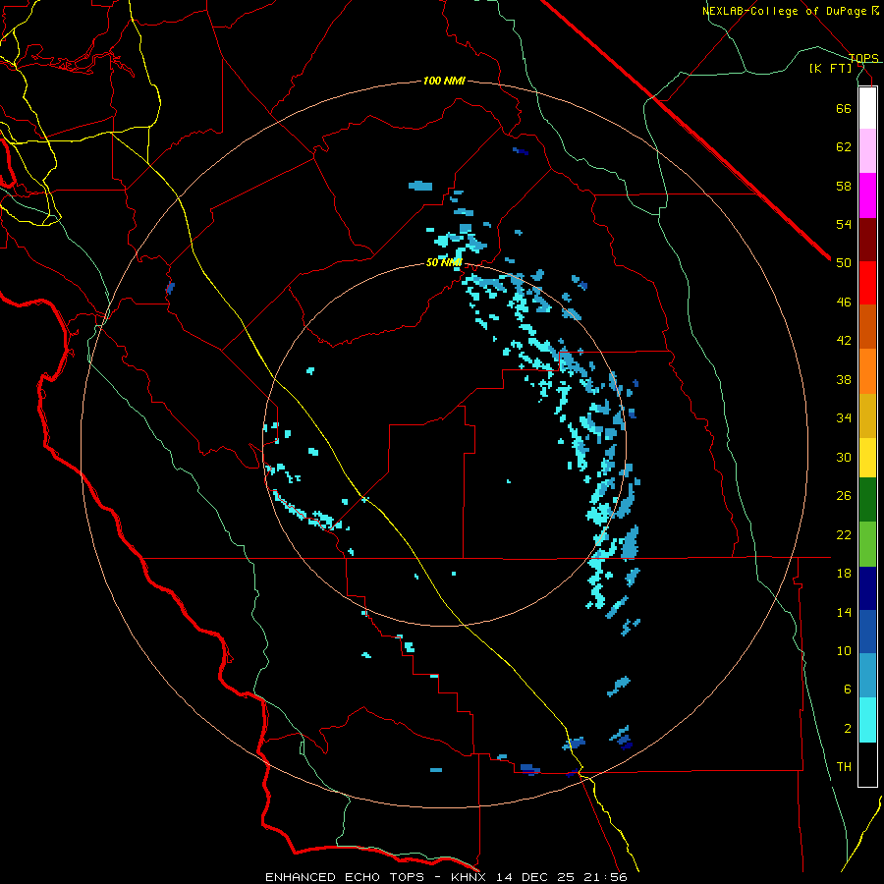Click the light pink legend swatch
This screenshot has width=884, height=884.
(867, 150)
